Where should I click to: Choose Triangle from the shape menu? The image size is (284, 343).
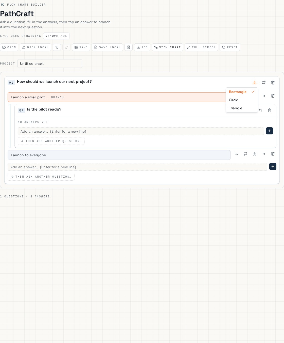(x=242, y=108)
